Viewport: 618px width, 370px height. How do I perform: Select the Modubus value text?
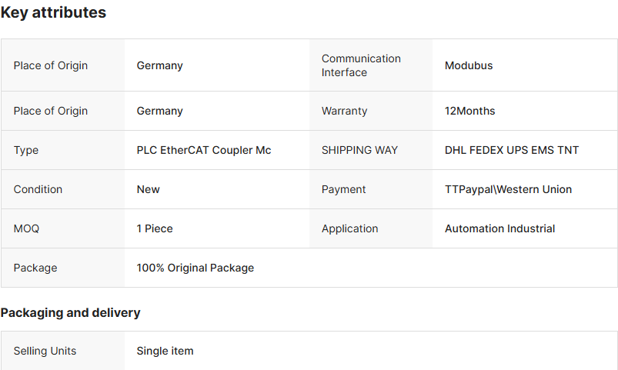click(x=469, y=65)
